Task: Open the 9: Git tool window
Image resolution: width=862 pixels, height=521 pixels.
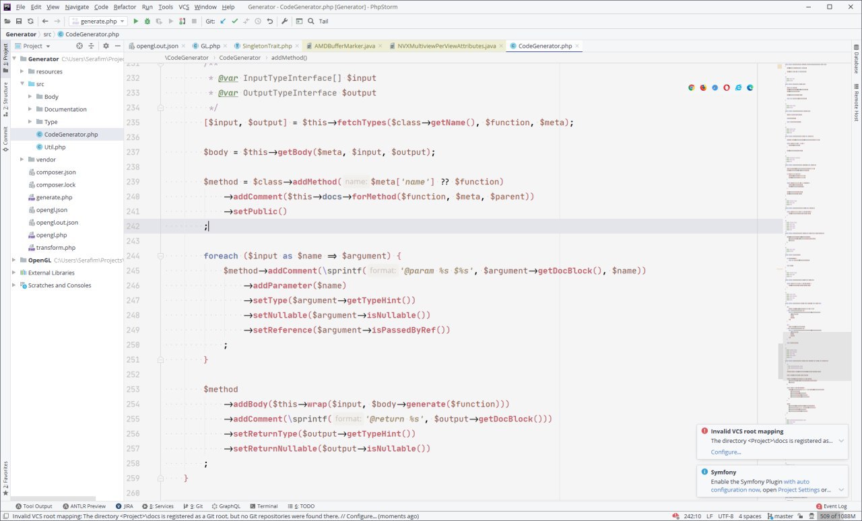Action: [192, 506]
